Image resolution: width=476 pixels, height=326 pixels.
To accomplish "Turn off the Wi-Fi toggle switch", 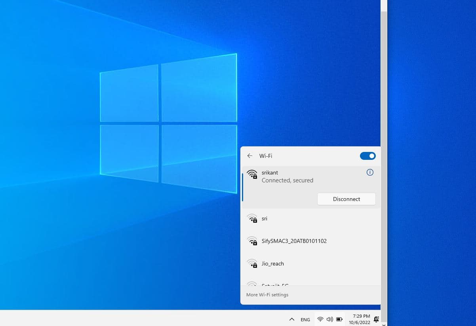I will click(x=367, y=156).
